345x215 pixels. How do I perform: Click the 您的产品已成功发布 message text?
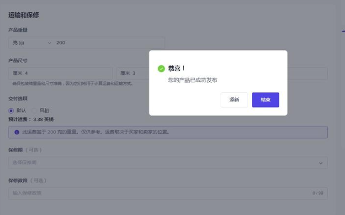(x=192, y=80)
